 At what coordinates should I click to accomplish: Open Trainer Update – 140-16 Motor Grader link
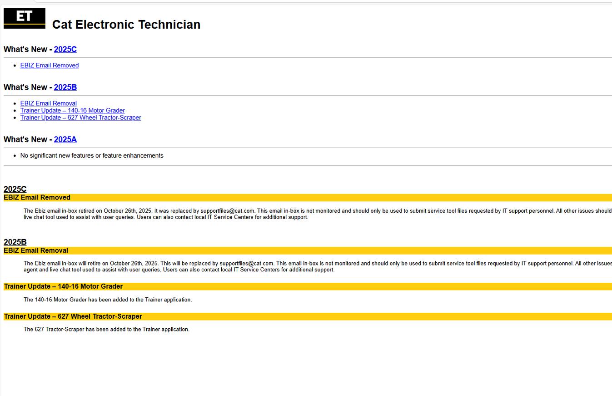pyautogui.click(x=72, y=110)
